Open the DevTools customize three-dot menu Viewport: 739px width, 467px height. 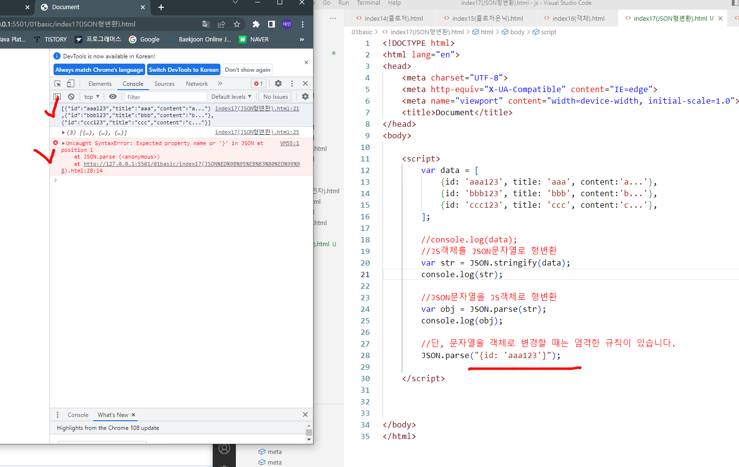292,83
